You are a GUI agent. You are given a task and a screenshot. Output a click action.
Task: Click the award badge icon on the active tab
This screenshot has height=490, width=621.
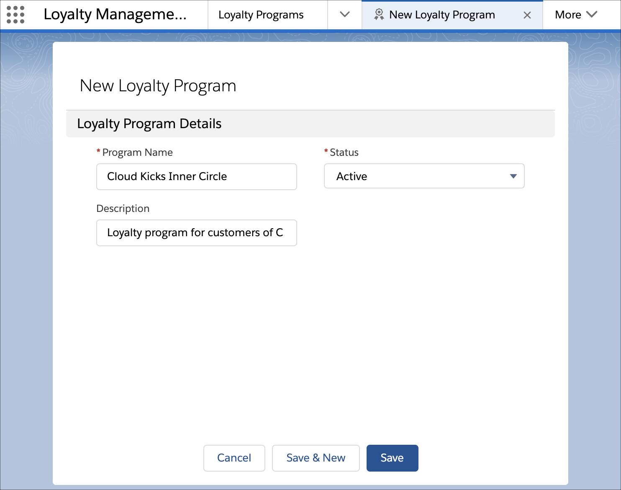[x=379, y=15]
